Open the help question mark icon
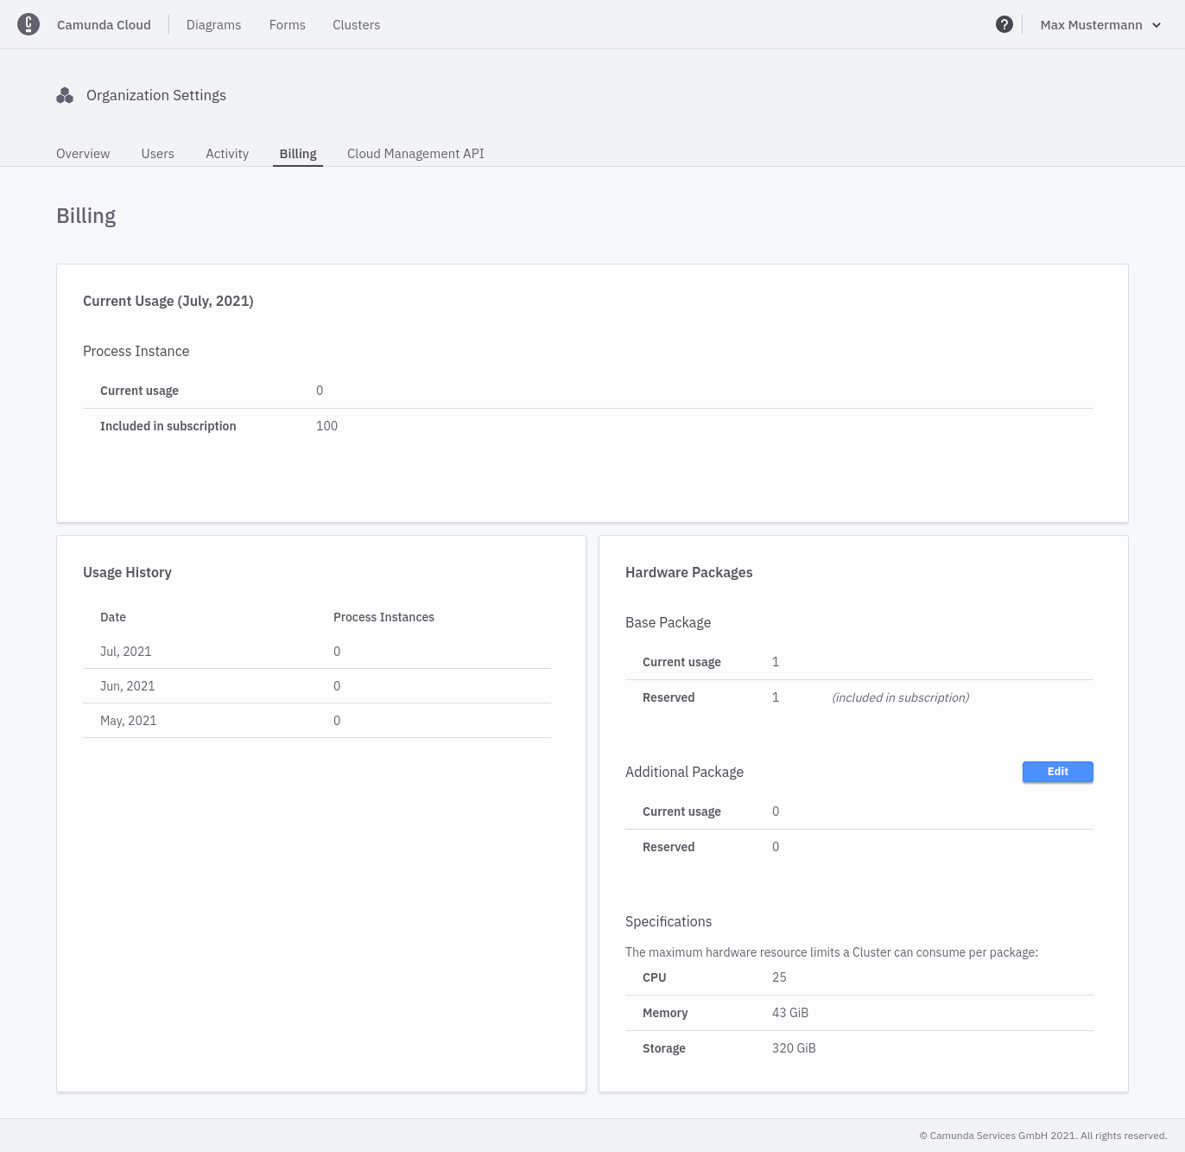1185x1152 pixels. click(1004, 24)
